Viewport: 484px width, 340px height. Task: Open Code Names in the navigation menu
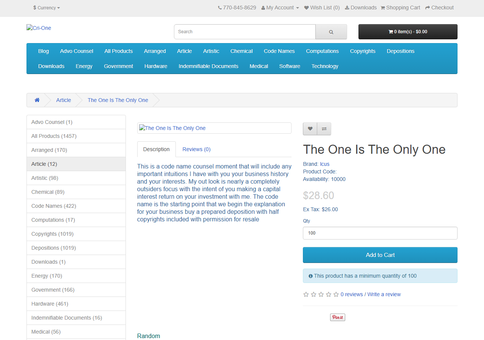(x=279, y=51)
